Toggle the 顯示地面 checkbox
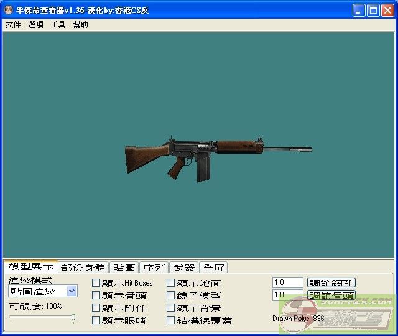Image resolution: width=398 pixels, height=336 pixels. click(170, 283)
